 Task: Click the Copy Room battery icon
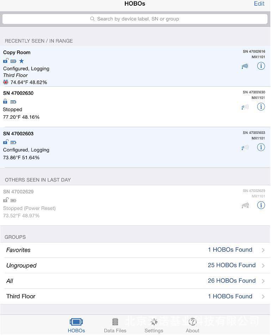point(13,61)
